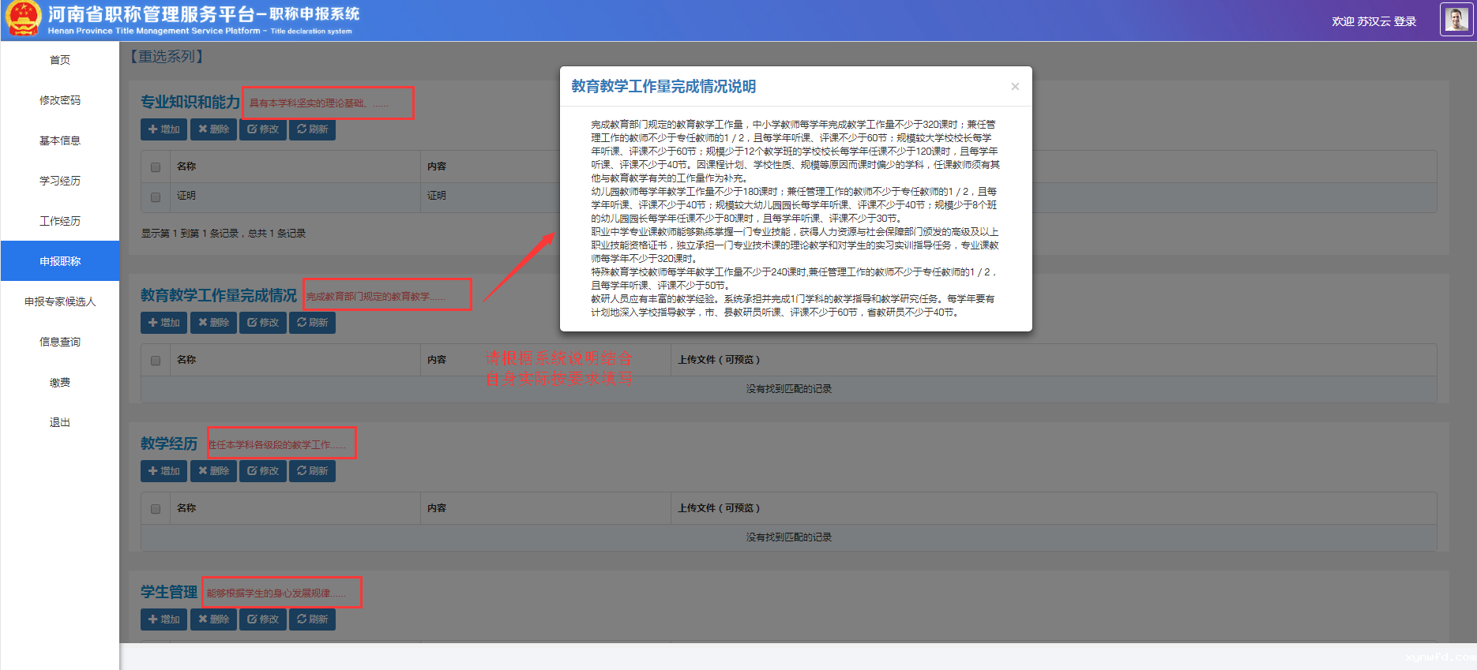Close the 教育教学工作量完成情况说明 dialog
Screen dimensions: 1477x670
(1015, 87)
